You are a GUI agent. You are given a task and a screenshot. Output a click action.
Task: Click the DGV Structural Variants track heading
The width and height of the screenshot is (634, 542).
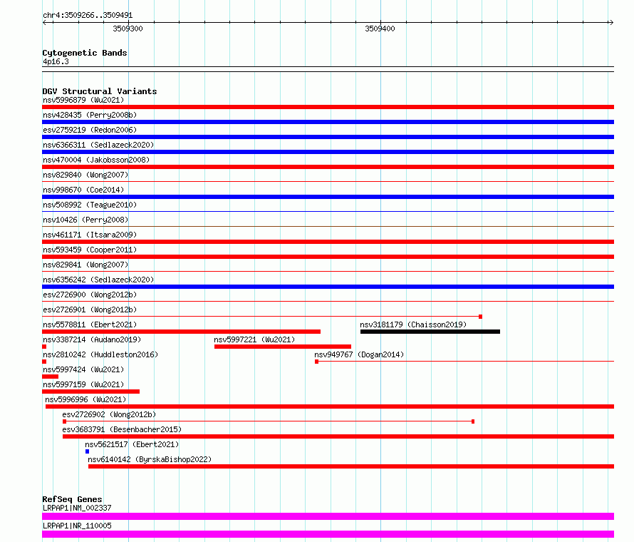tap(100, 91)
